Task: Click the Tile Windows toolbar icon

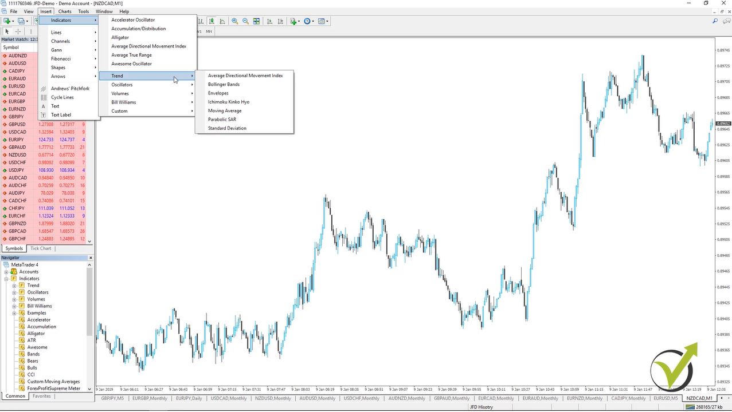Action: point(256,21)
